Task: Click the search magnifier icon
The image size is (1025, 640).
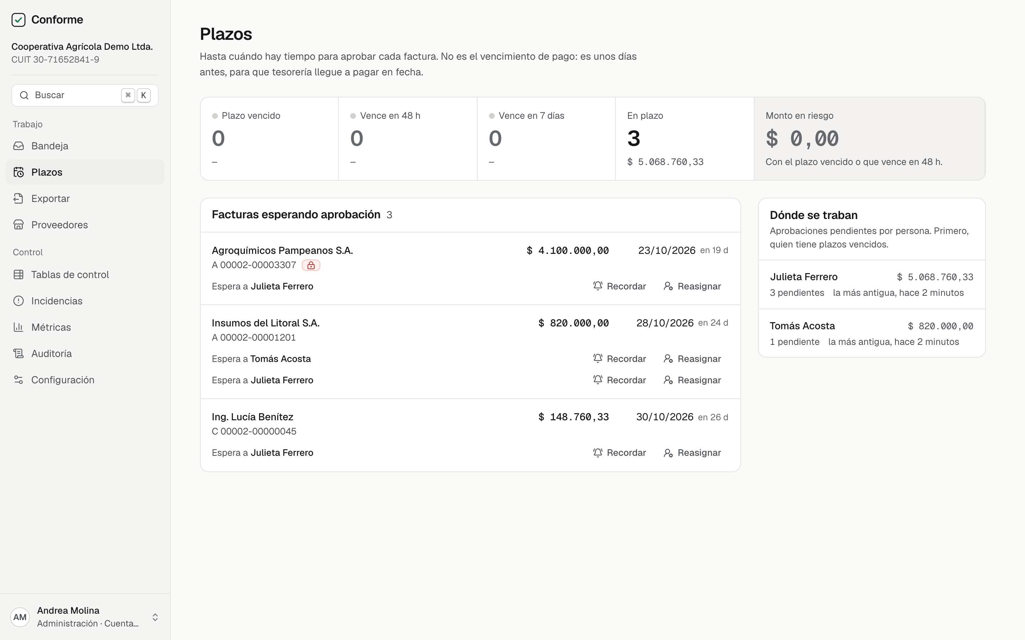Action: [24, 95]
